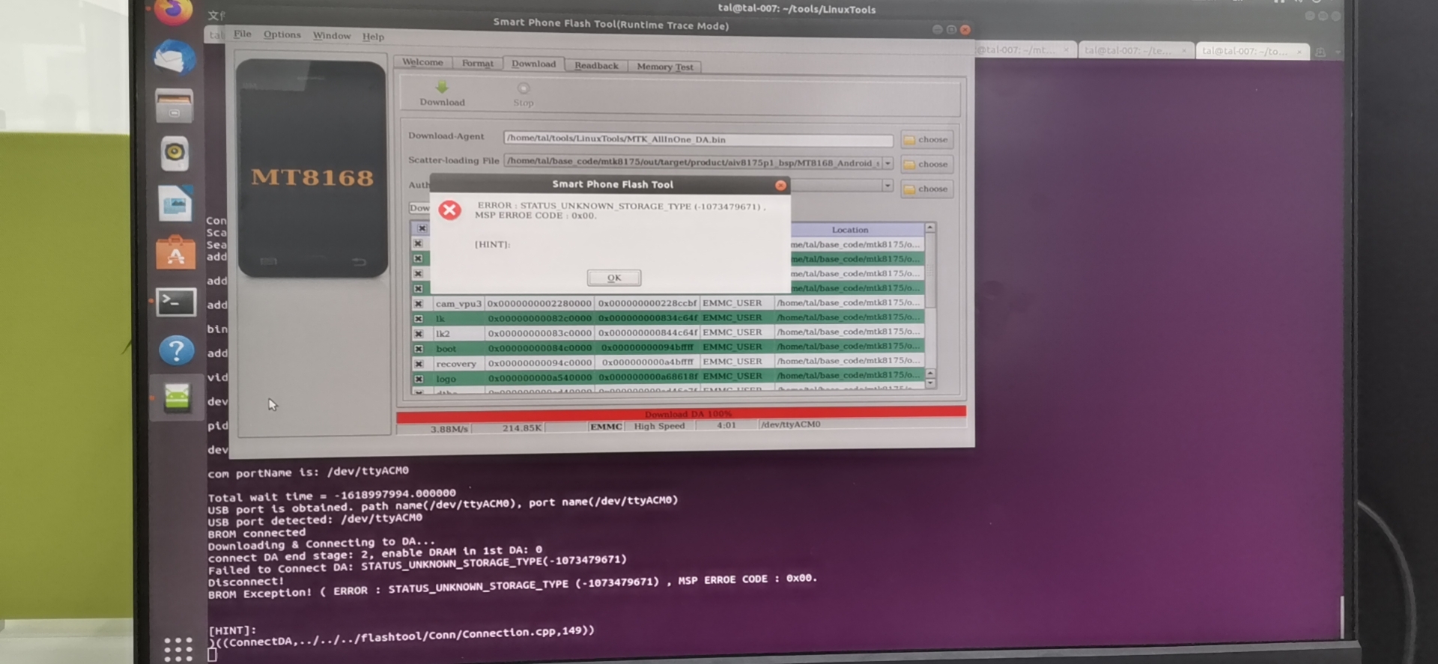
Task: Click the 4:01 elapsed time status entry
Action: pyautogui.click(x=726, y=425)
